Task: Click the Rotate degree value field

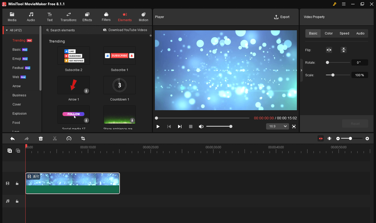Action: coord(360,62)
